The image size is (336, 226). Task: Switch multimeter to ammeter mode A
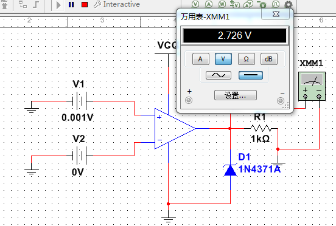(201, 59)
